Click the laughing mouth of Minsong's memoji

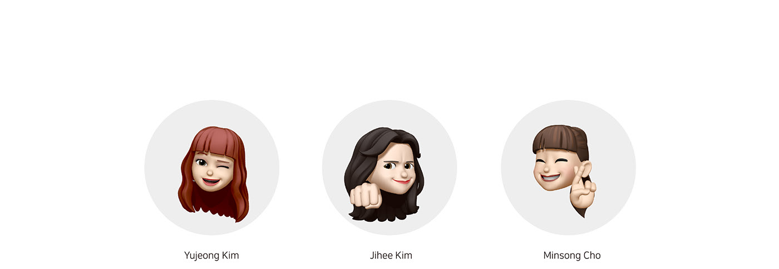(551, 179)
